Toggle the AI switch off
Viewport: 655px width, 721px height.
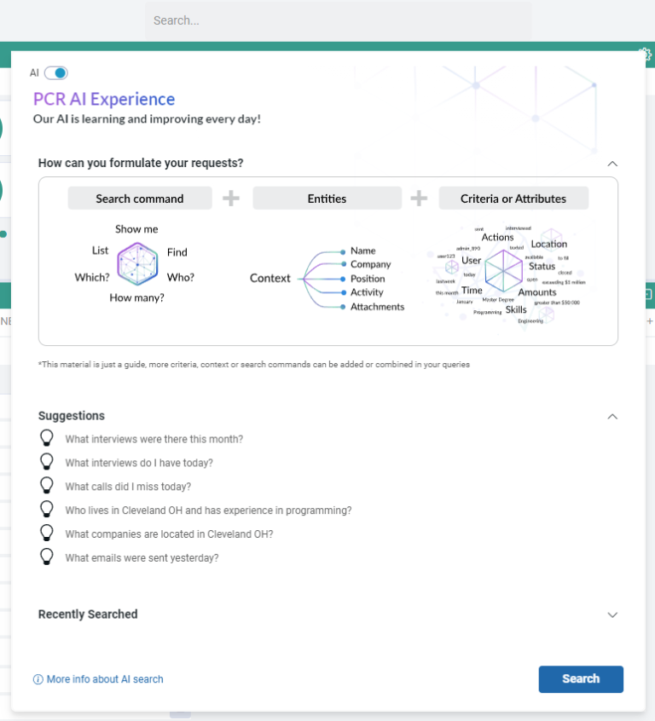point(55,73)
